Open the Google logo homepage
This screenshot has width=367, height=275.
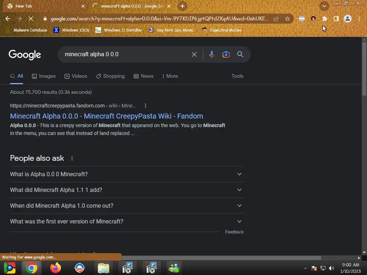[x=25, y=55]
